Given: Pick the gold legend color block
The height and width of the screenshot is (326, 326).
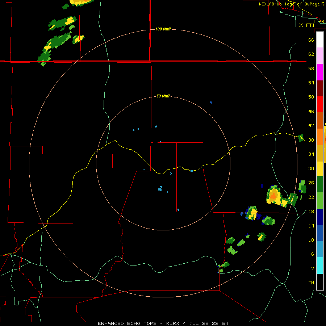Looking at the screenshot, I should (320, 153).
